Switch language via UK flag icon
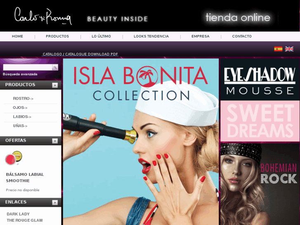Viewport: 300px width, 225px height. click(x=289, y=49)
